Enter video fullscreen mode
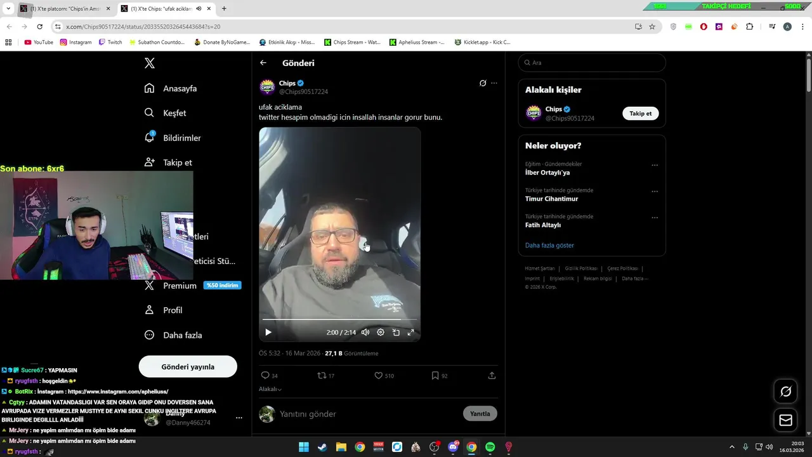Viewport: 812px width, 457px height. [411, 332]
